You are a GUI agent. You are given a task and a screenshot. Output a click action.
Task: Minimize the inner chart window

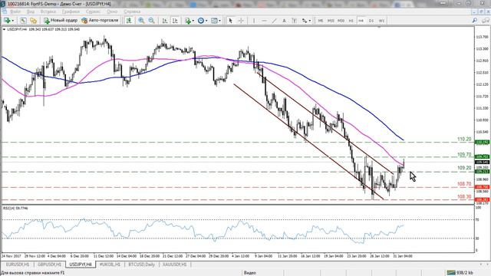click(475, 11)
